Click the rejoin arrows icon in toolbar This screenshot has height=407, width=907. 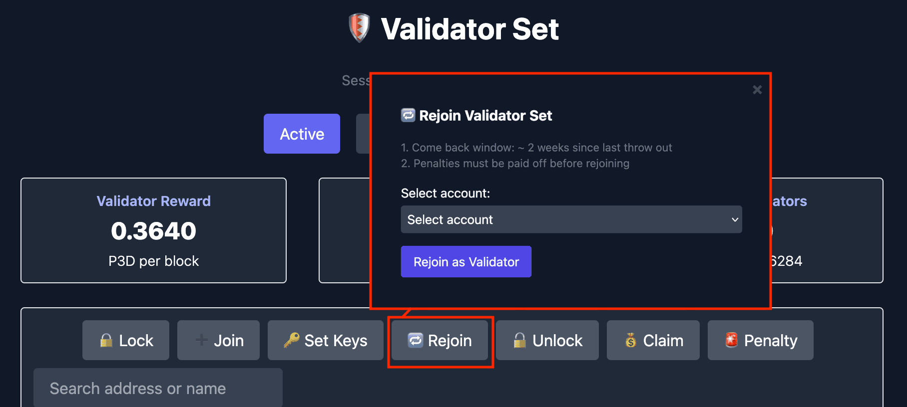(415, 340)
